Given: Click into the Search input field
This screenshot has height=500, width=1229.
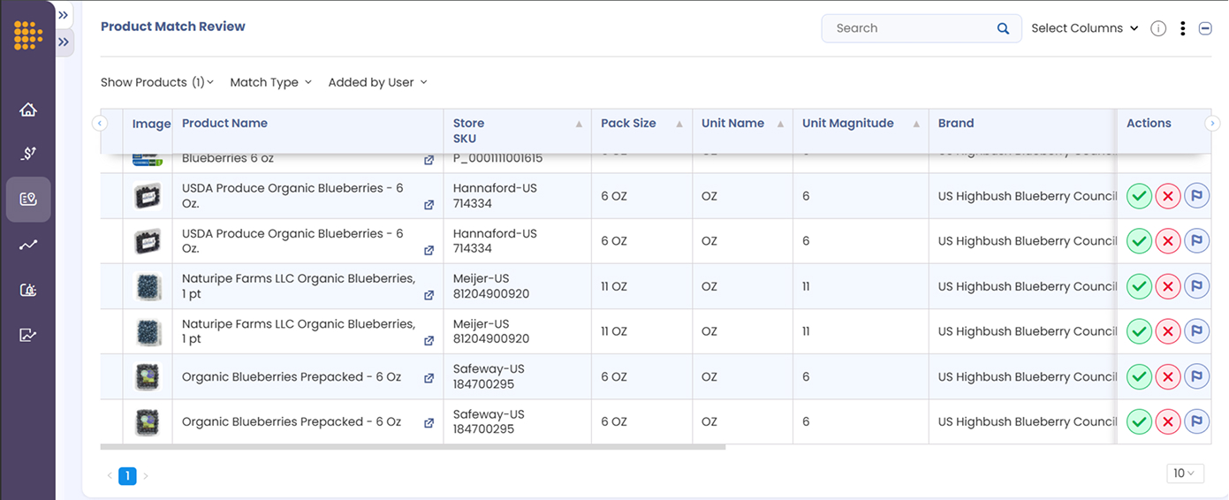Looking at the screenshot, I should [x=910, y=28].
